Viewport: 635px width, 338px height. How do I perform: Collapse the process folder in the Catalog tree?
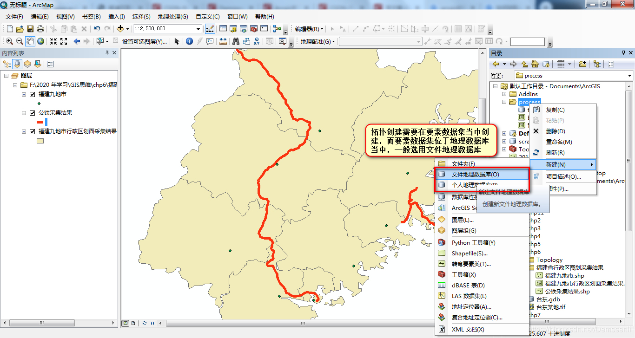click(504, 102)
